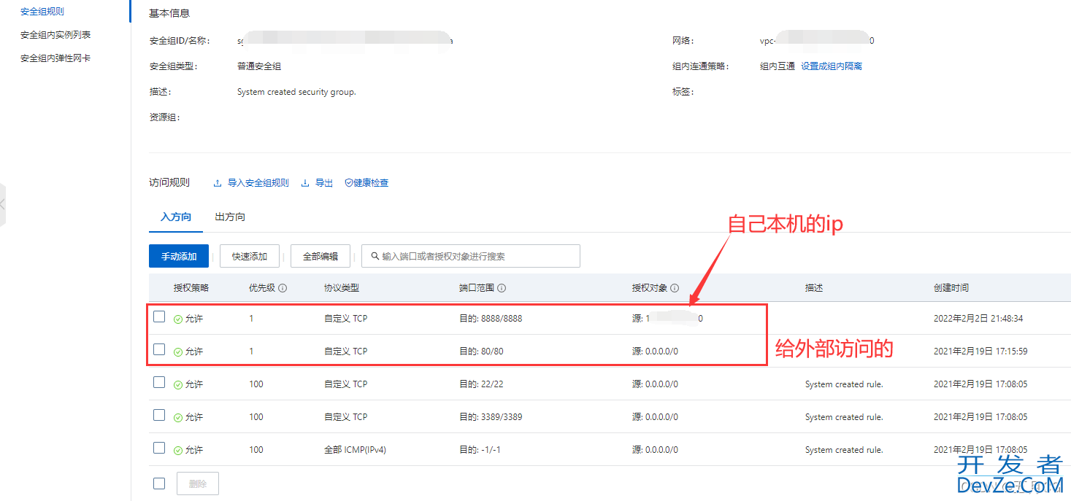Click the 快速添加 button
The image size is (1071, 501).
(x=250, y=257)
